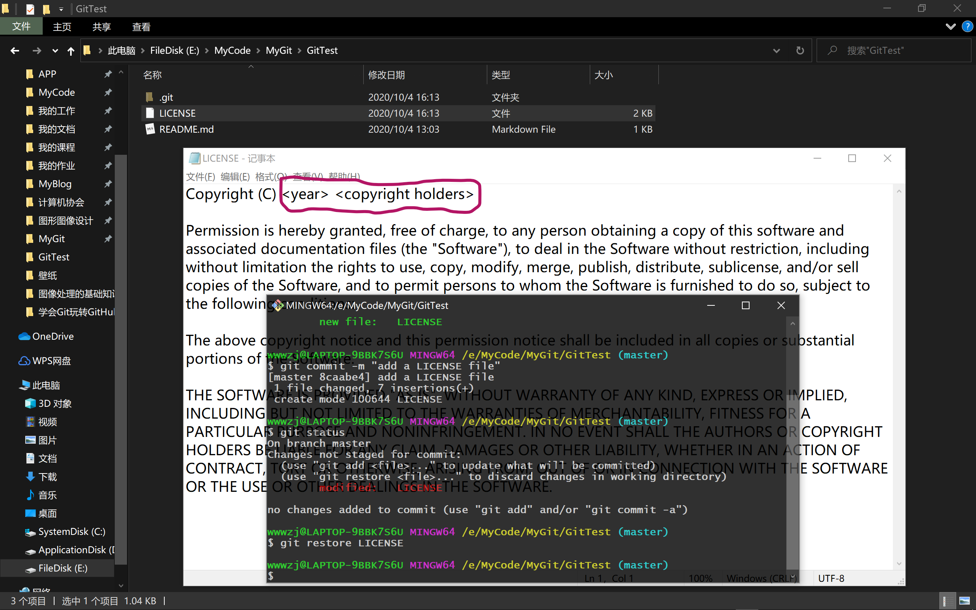
Task: Navigate up one folder level
Action: tap(71, 50)
